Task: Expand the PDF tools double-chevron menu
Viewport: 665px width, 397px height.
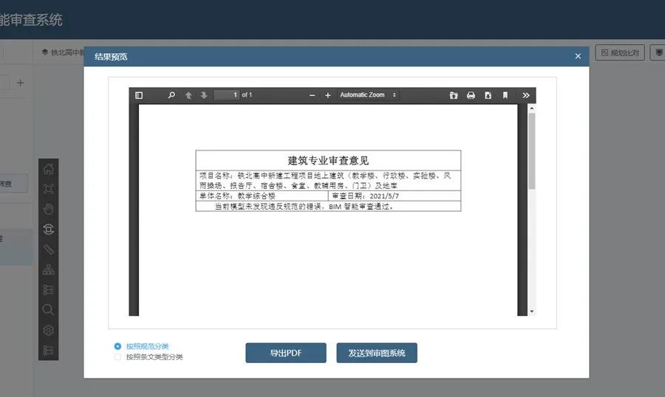Action: click(x=526, y=95)
